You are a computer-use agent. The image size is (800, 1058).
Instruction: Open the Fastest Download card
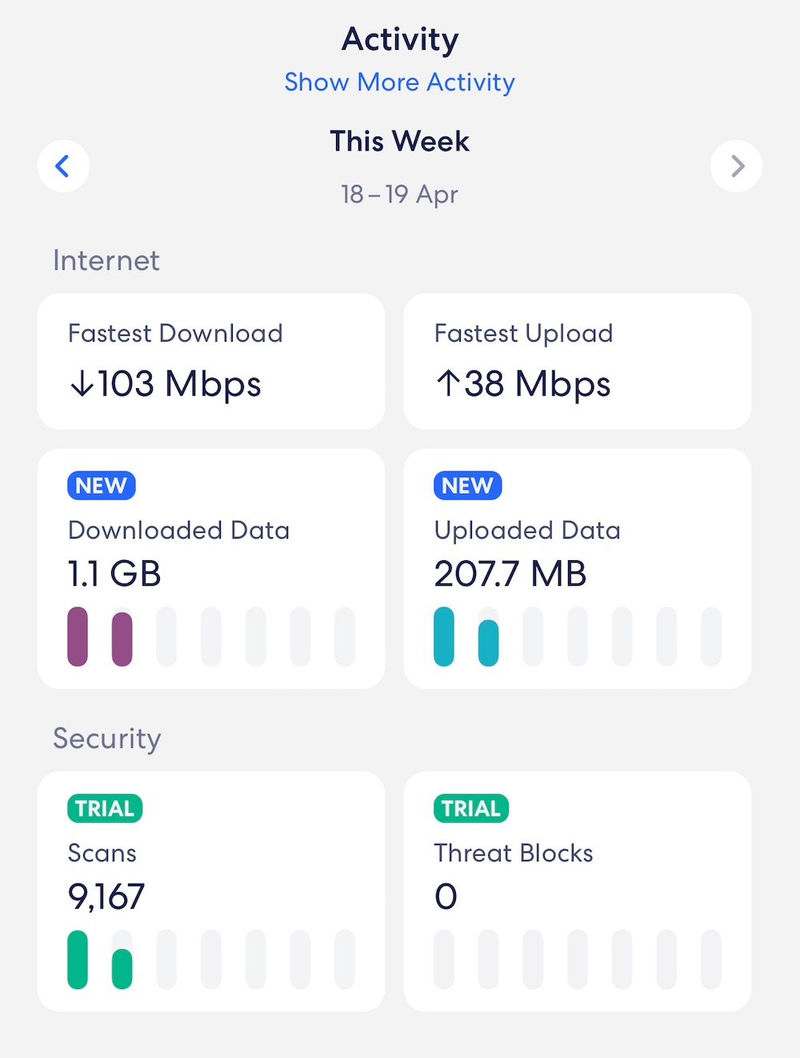[211, 361]
